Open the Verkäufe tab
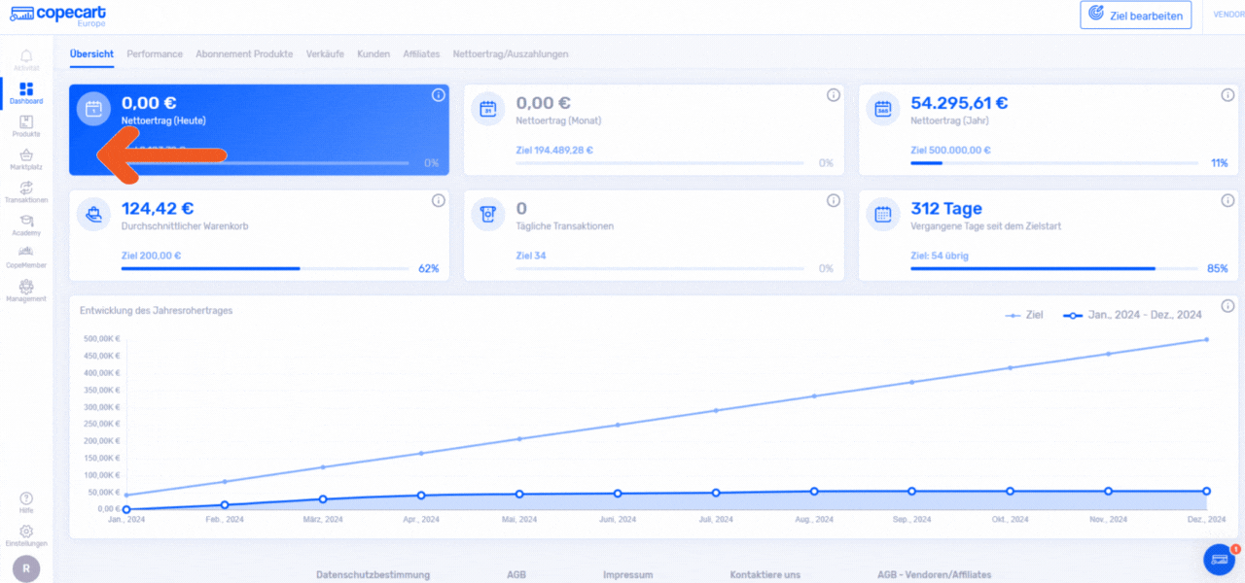Viewport: 1245px width, 583px height. click(x=325, y=54)
